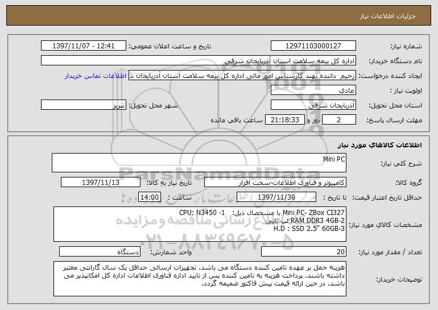Click remaining days field showing 2
Viewport: 438px width, 310px height.
[339, 120]
